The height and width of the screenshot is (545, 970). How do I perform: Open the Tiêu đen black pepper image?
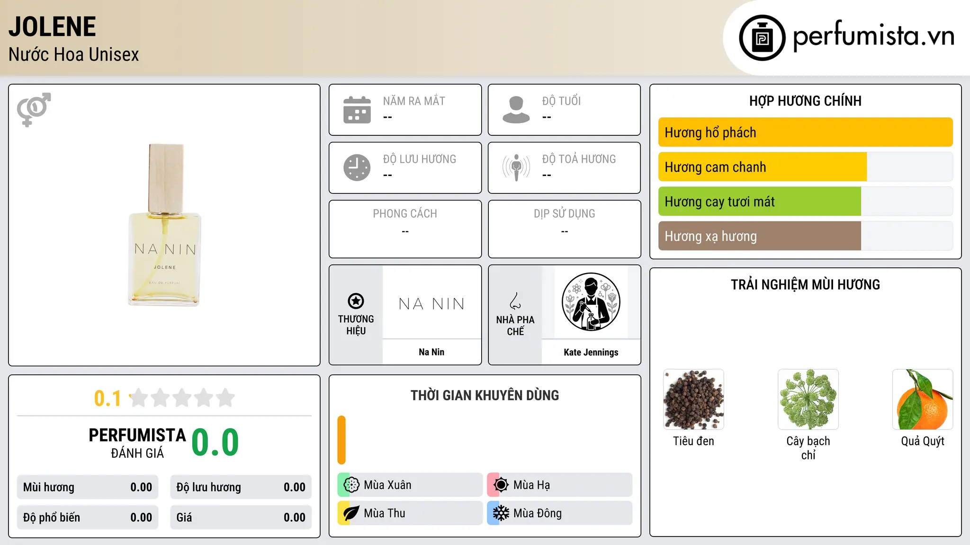(693, 399)
